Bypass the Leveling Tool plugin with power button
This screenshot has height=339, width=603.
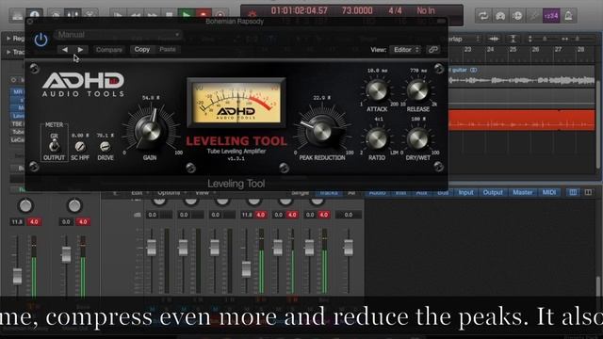41,40
